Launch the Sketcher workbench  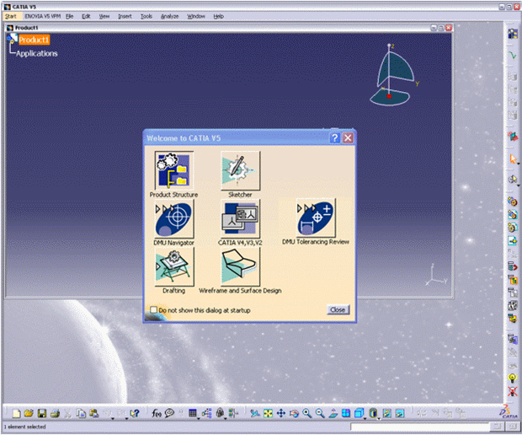[240, 171]
